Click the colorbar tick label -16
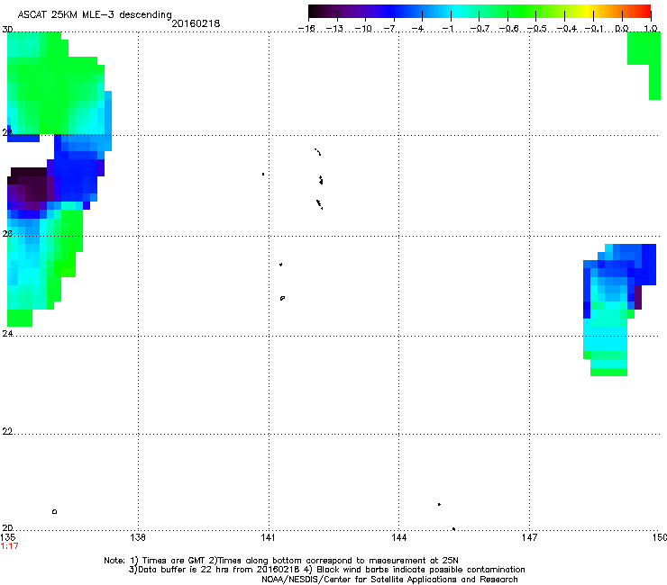Screen dimensions: 667x585 click(306, 29)
